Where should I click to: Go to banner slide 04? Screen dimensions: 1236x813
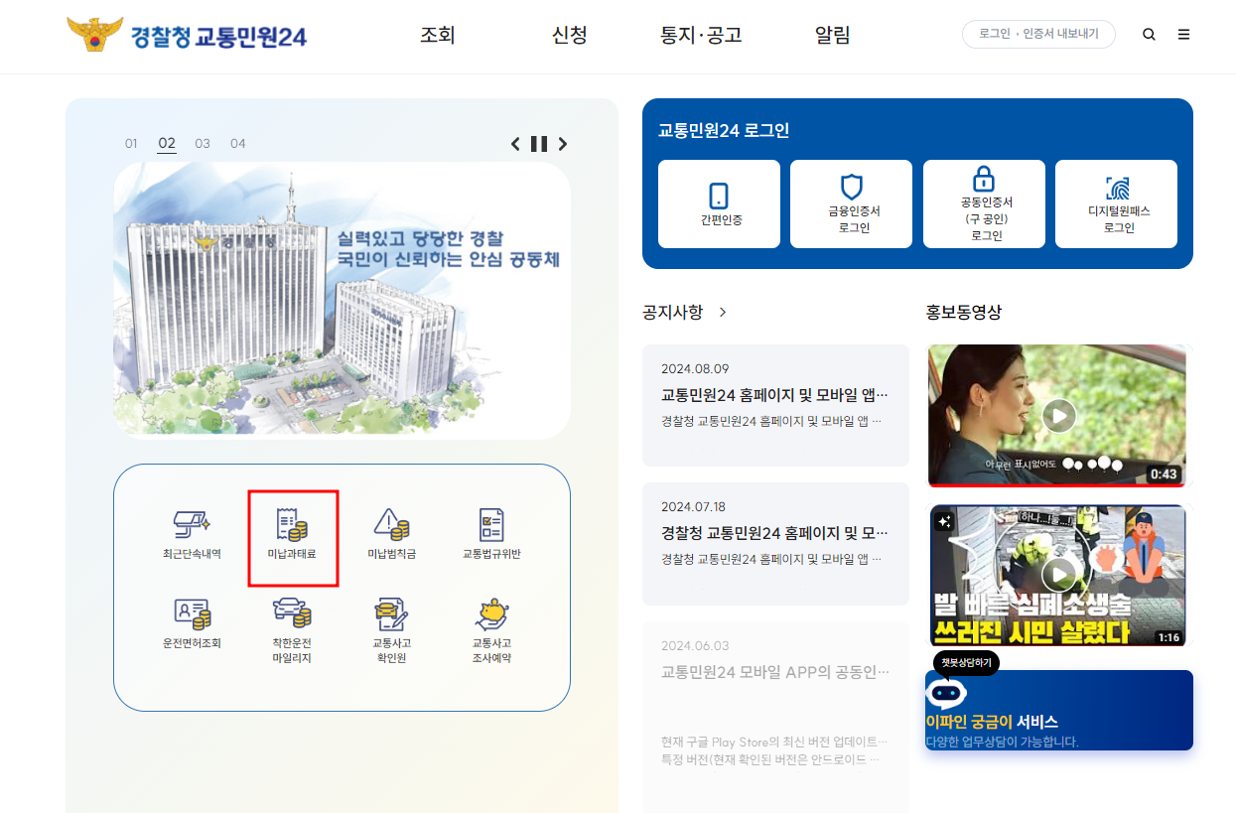[x=238, y=144]
